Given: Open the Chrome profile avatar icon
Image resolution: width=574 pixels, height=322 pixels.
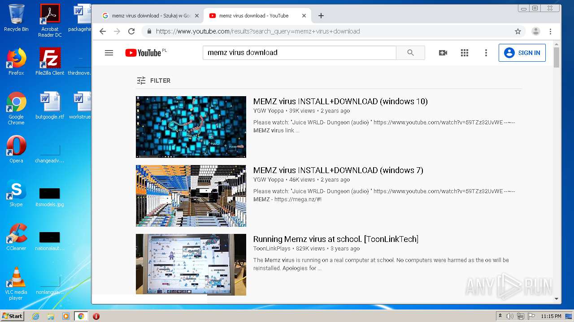Looking at the screenshot, I should coord(536,31).
